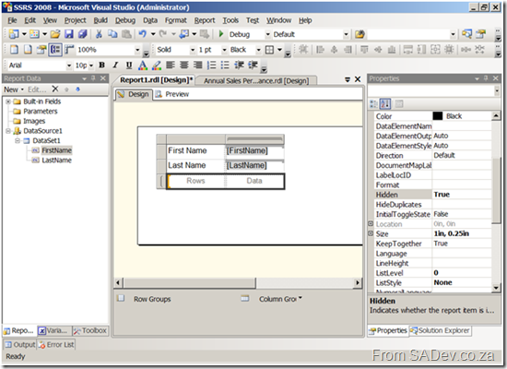The height and width of the screenshot is (369, 507).
Task: Open the border style Solid dropdown
Action: pos(193,50)
